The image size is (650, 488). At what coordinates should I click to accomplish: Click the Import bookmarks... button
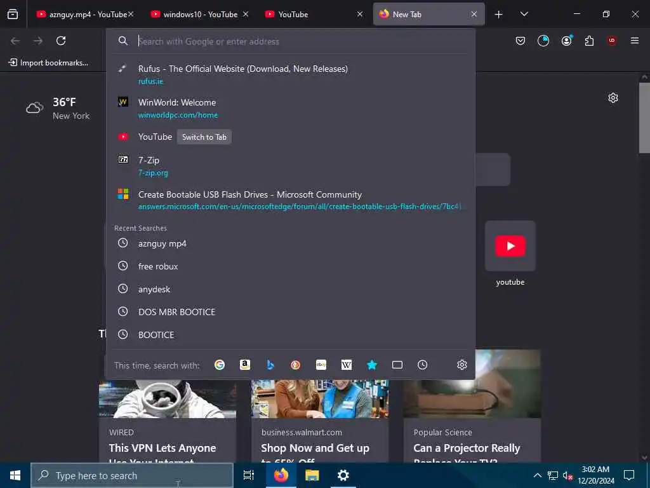48,63
